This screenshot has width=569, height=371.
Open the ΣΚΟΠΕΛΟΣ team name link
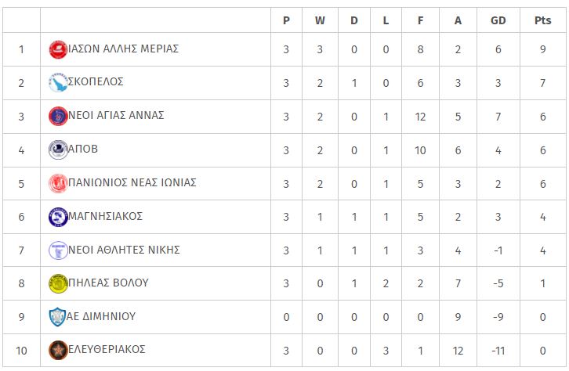pyautogui.click(x=96, y=81)
